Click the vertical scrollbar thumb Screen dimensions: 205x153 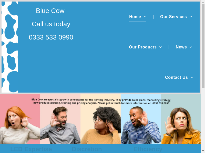(203, 46)
